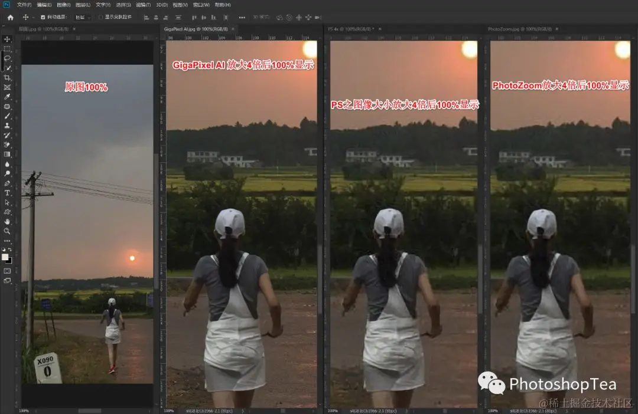Select the History Brush tool
The height and width of the screenshot is (414, 638).
pos(7,135)
